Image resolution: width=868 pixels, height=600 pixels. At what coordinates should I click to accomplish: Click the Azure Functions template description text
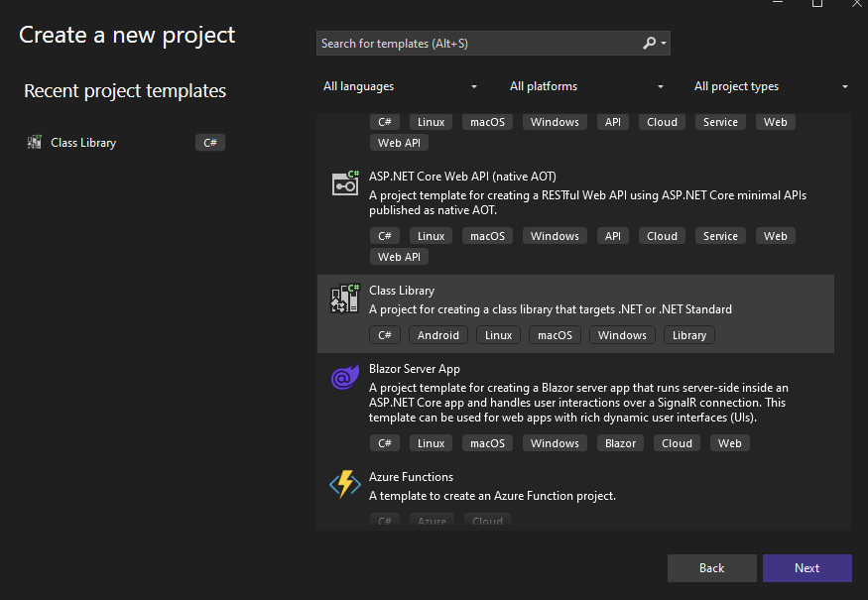pos(492,496)
